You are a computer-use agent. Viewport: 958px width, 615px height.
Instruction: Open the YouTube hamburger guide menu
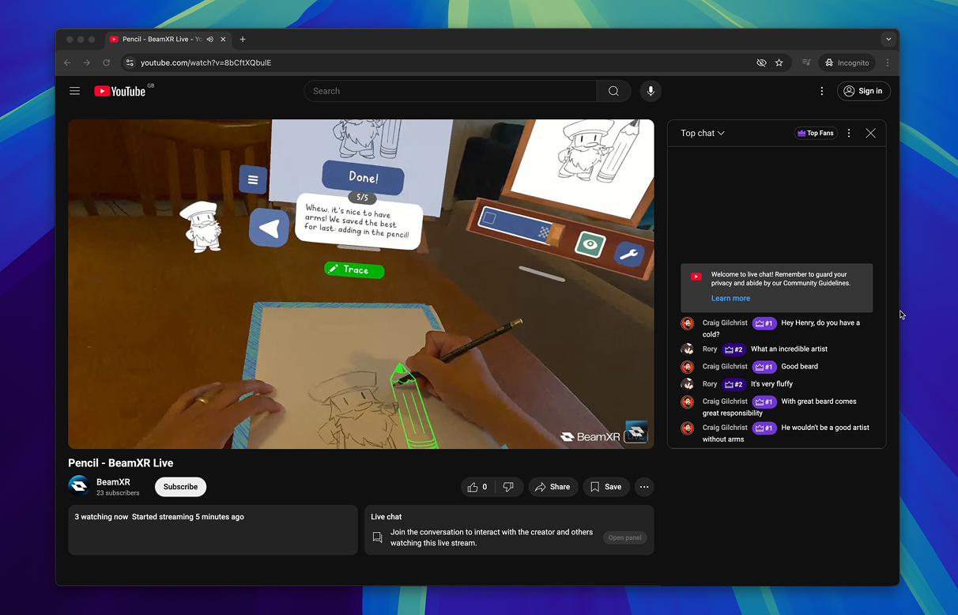point(75,91)
